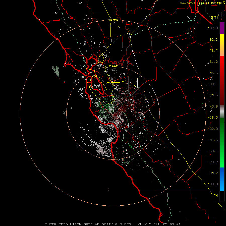Select the -109.8 legend value
Viewport: 226px width, 226px height.
pyautogui.click(x=212, y=184)
